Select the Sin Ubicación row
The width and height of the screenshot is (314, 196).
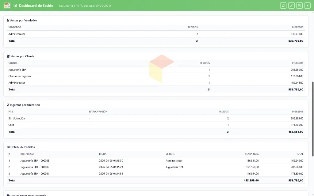(x=156, y=119)
